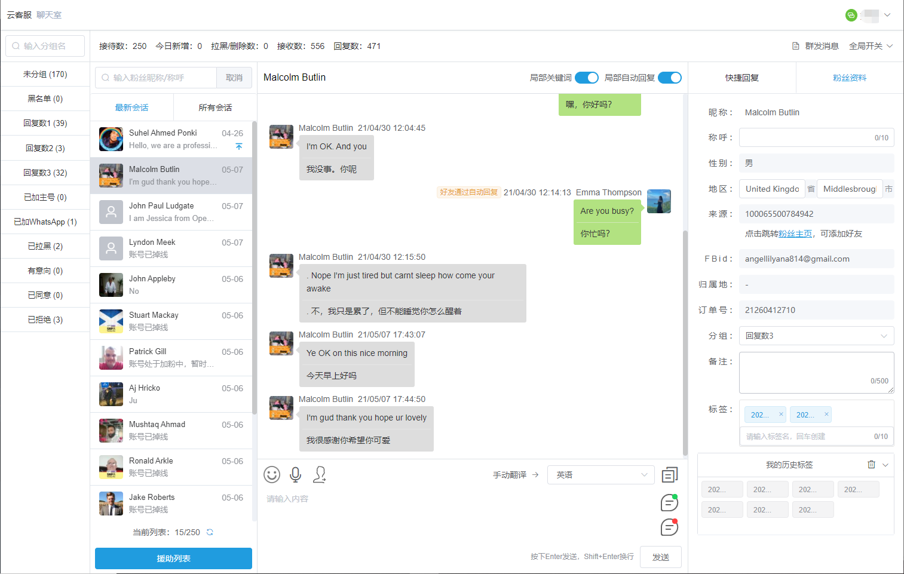Click the group message document icon
904x574 pixels.
point(796,46)
